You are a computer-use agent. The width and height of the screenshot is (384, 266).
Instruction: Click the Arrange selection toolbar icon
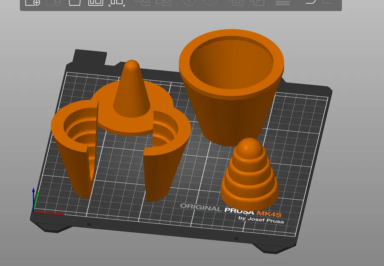pos(117,3)
